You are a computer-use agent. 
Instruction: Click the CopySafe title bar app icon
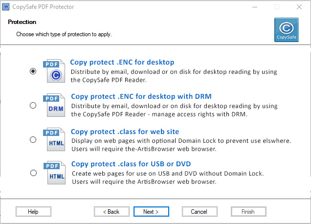6,7
